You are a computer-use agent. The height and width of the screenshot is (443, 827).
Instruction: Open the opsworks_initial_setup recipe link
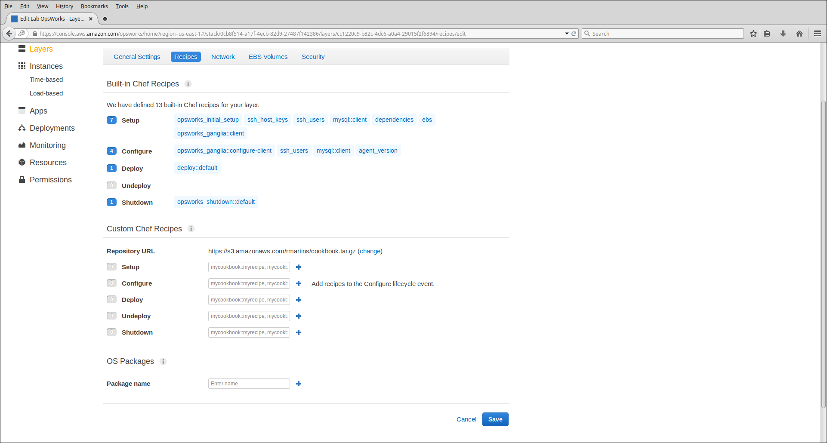(208, 120)
